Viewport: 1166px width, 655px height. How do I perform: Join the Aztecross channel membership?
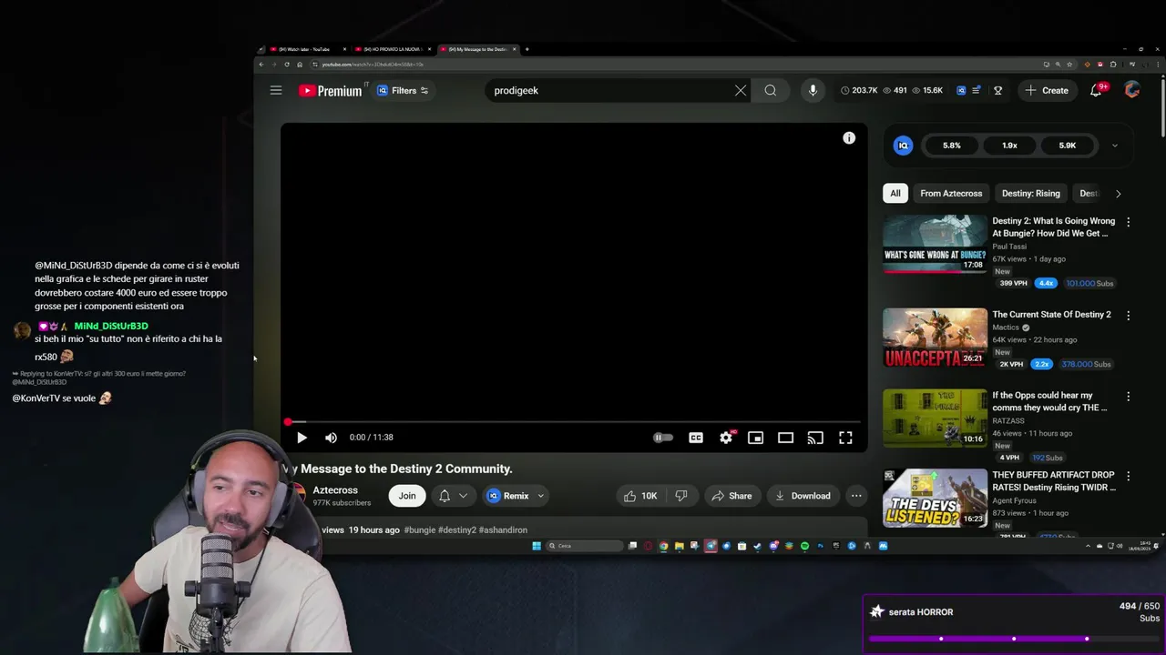pyautogui.click(x=407, y=496)
